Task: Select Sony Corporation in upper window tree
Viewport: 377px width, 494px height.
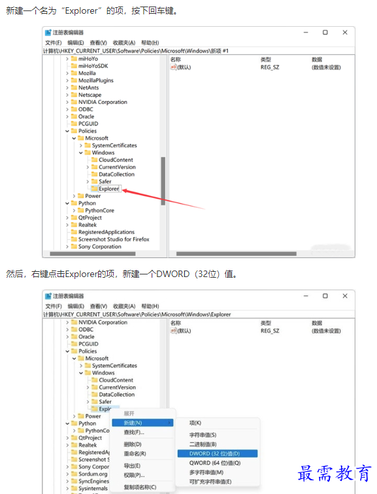Action: click(99, 247)
